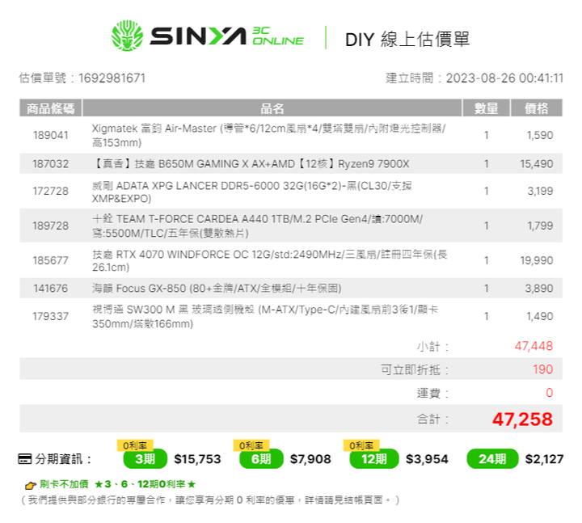
Task: Click the price 3,890
Action: (x=539, y=289)
